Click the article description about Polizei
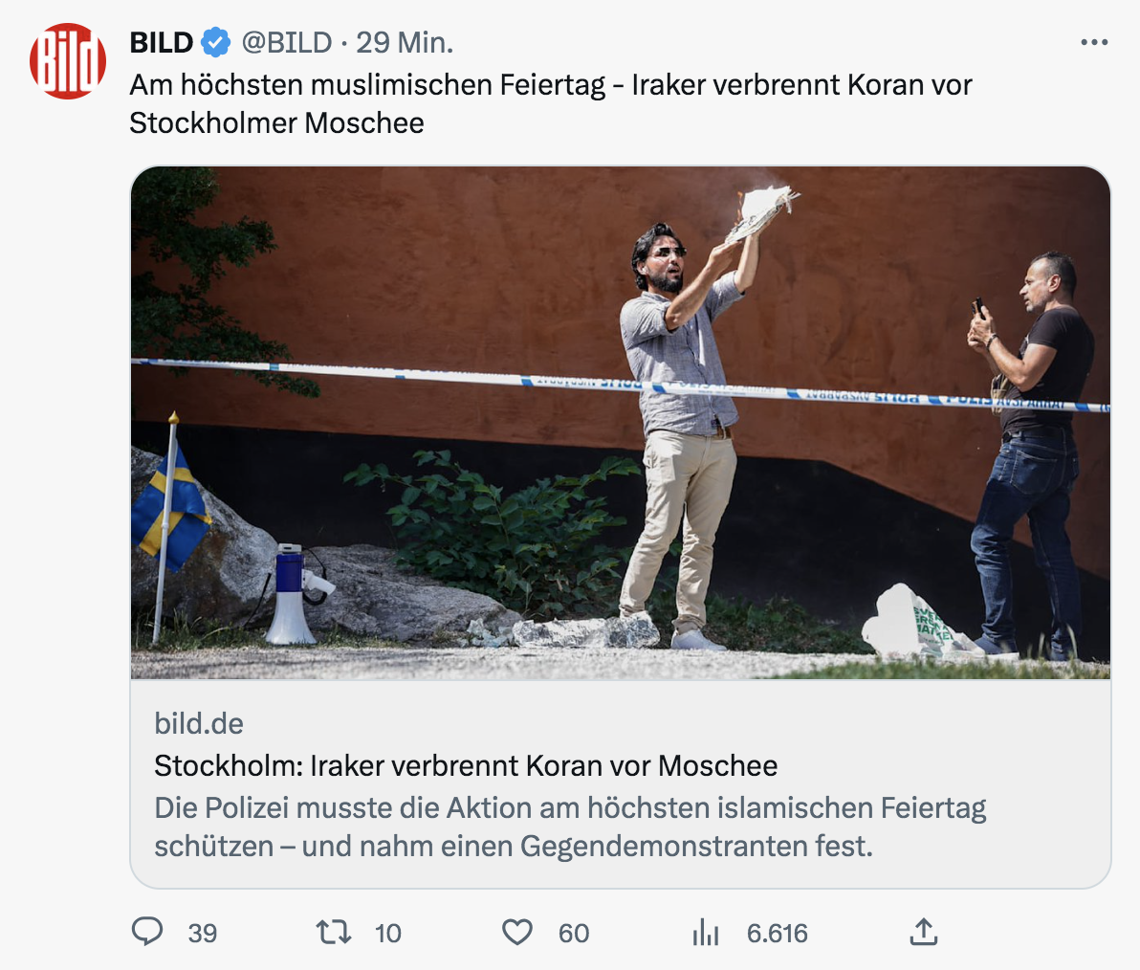The image size is (1140, 970). click(x=570, y=827)
